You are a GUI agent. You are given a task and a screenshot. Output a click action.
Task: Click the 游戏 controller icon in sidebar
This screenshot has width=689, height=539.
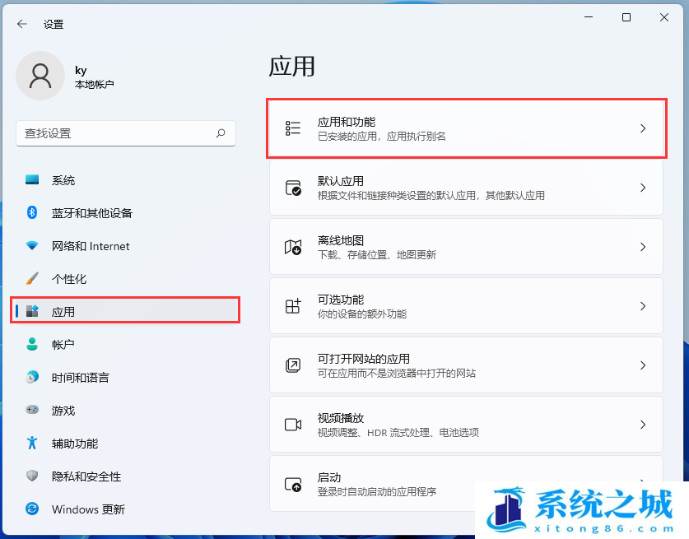click(x=32, y=410)
